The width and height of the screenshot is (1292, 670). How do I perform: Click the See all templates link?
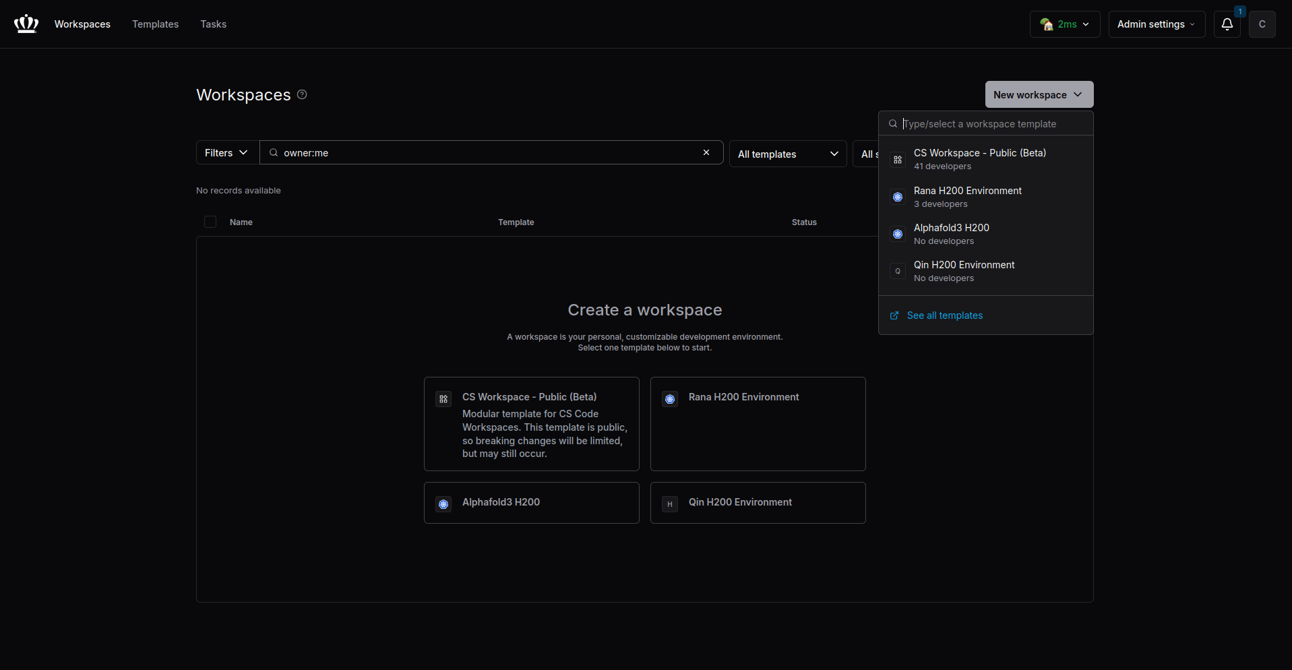point(944,315)
